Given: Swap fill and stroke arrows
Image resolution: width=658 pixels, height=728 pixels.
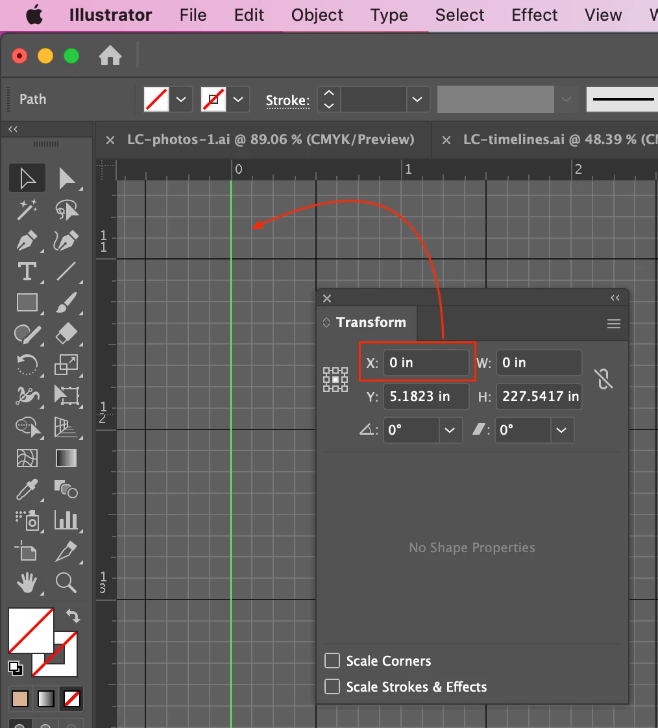Looking at the screenshot, I should point(73,616).
